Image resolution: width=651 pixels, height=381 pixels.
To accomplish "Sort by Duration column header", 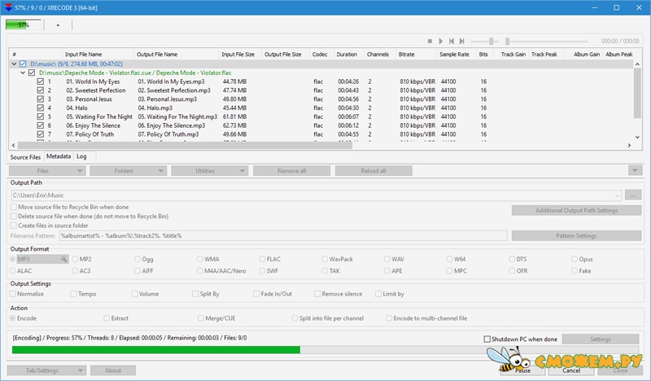I will [x=347, y=54].
